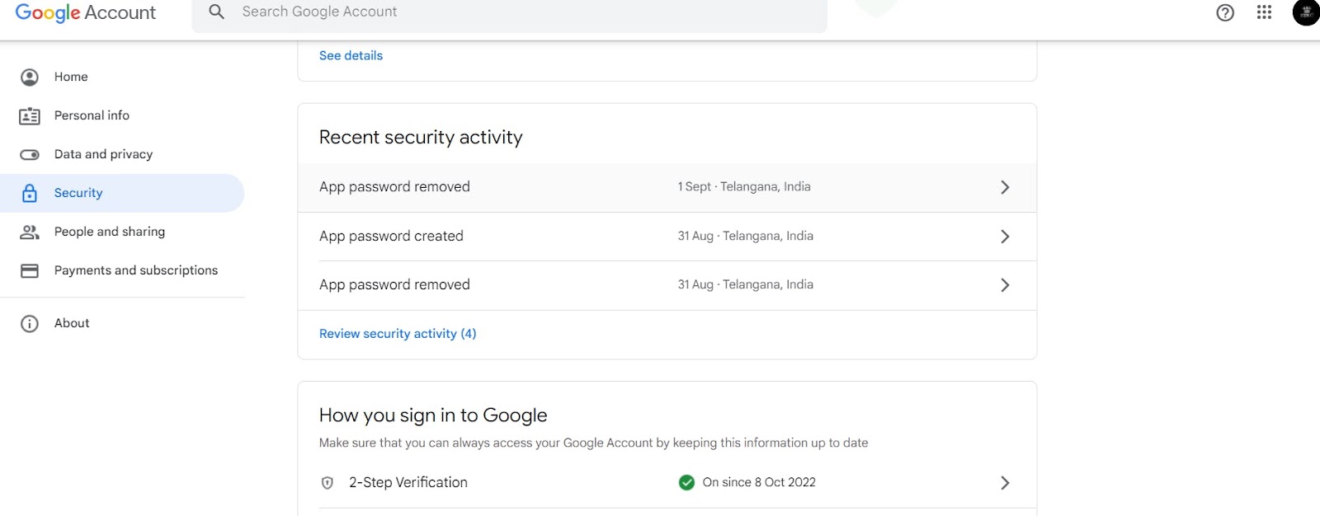Open Personal info section
1320x516 pixels.
point(122,115)
